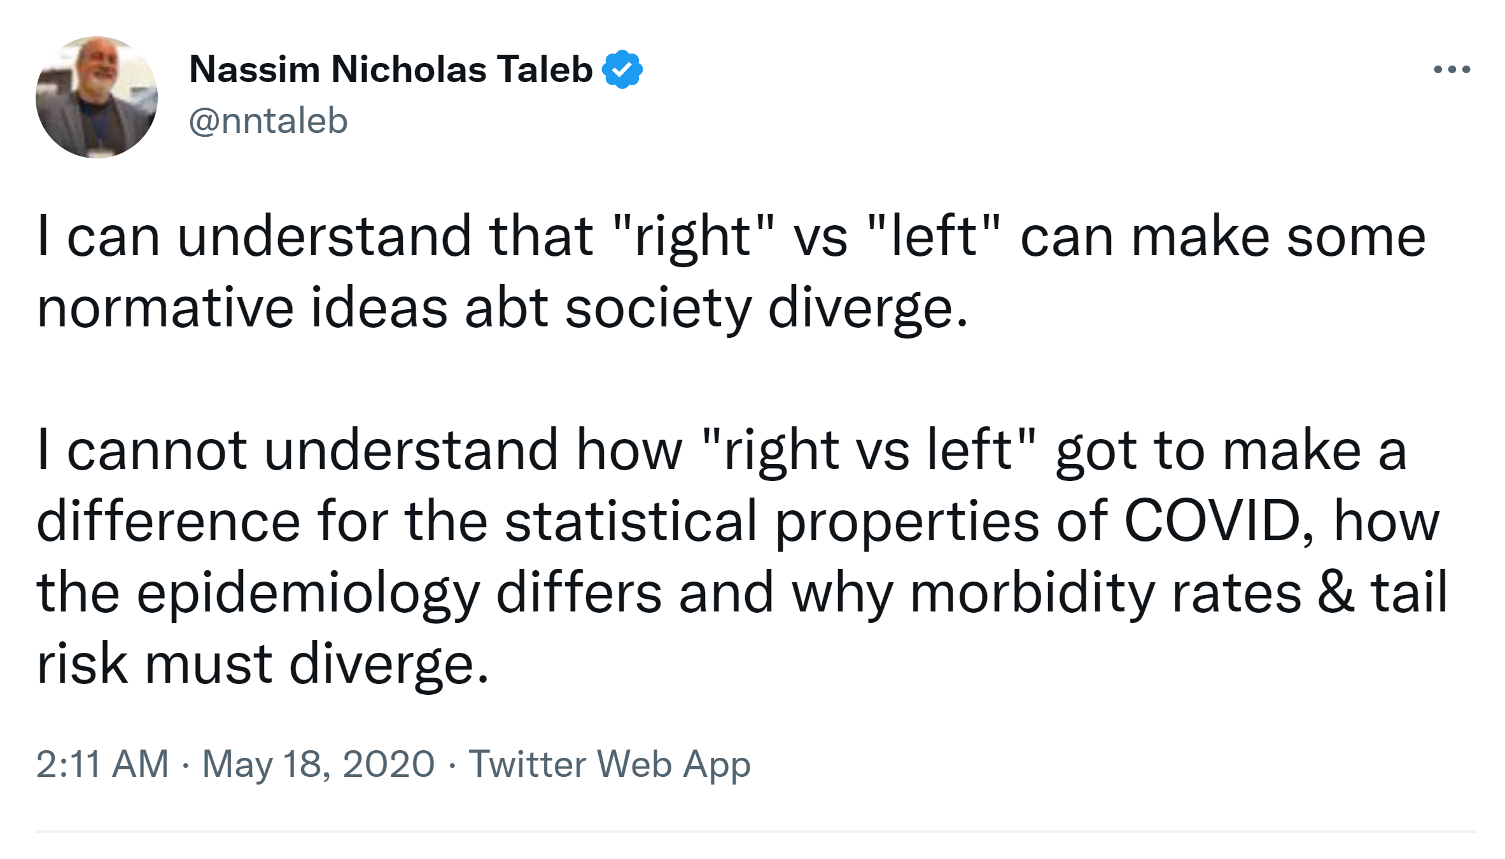Click the word "society" in the first paragraph
This screenshot has width=1505, height=859.
[658, 308]
